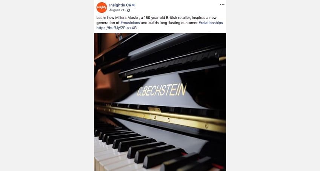Click the red felt beside piano keys
Image resolution: width=320 pixels, height=171 pixels.
[x=217, y=166]
